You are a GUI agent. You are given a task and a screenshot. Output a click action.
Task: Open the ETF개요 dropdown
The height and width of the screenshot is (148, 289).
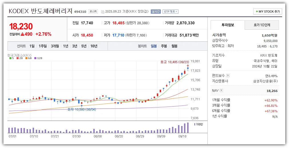coord(171,12)
